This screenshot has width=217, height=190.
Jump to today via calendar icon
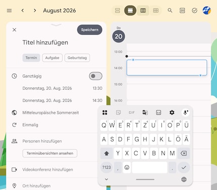pos(182,11)
